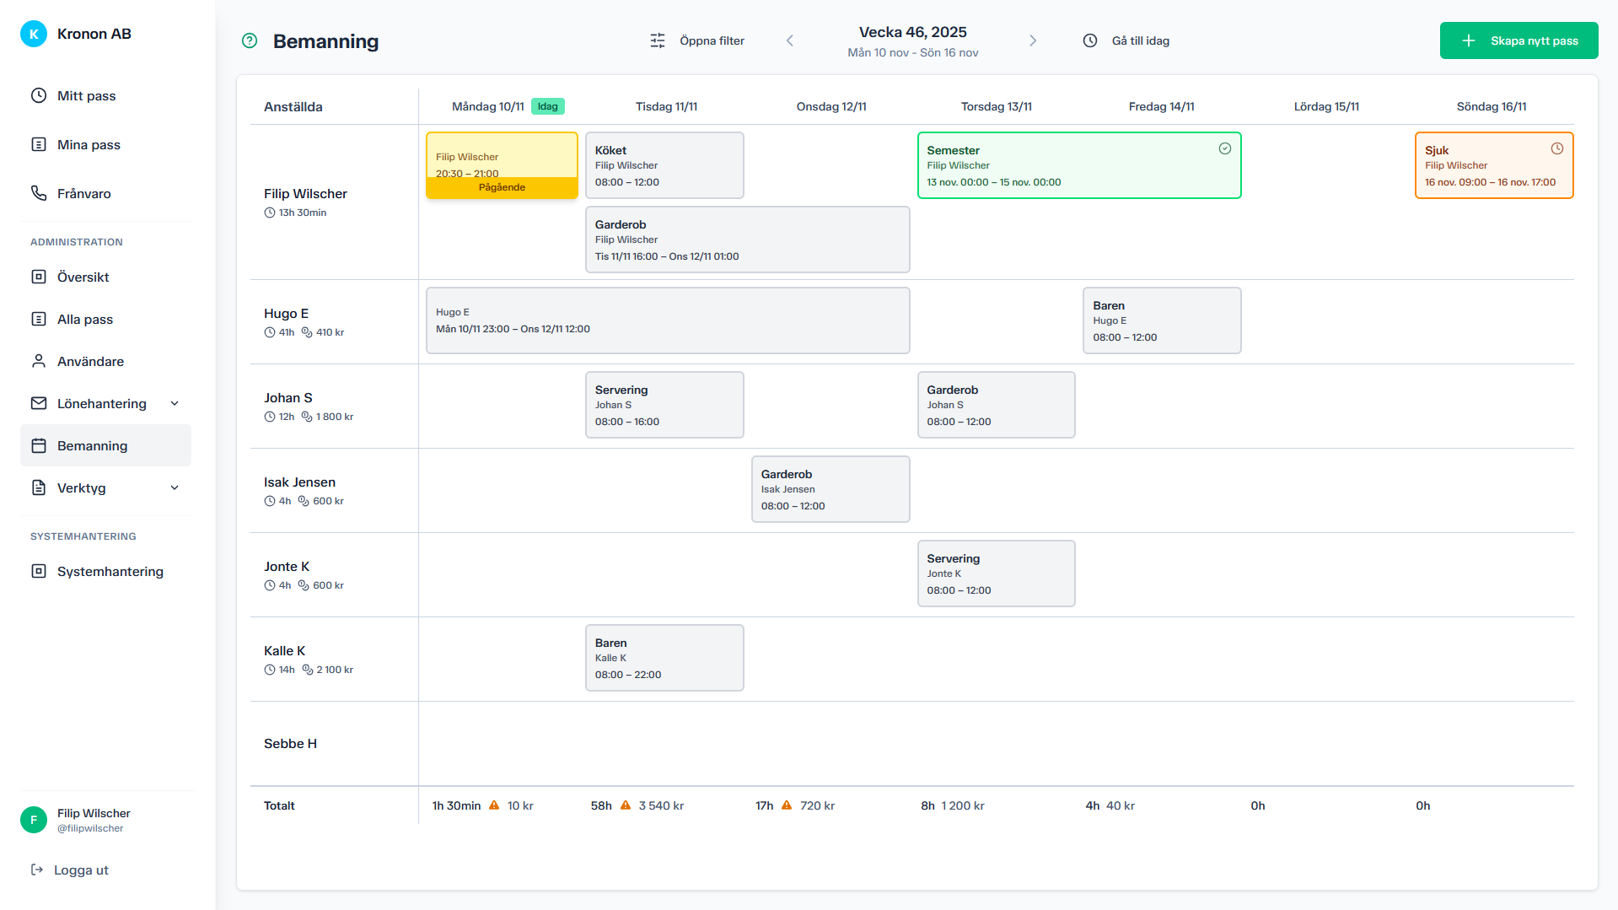Open Mitt pass in sidebar
1618x910 pixels.
[x=86, y=96]
